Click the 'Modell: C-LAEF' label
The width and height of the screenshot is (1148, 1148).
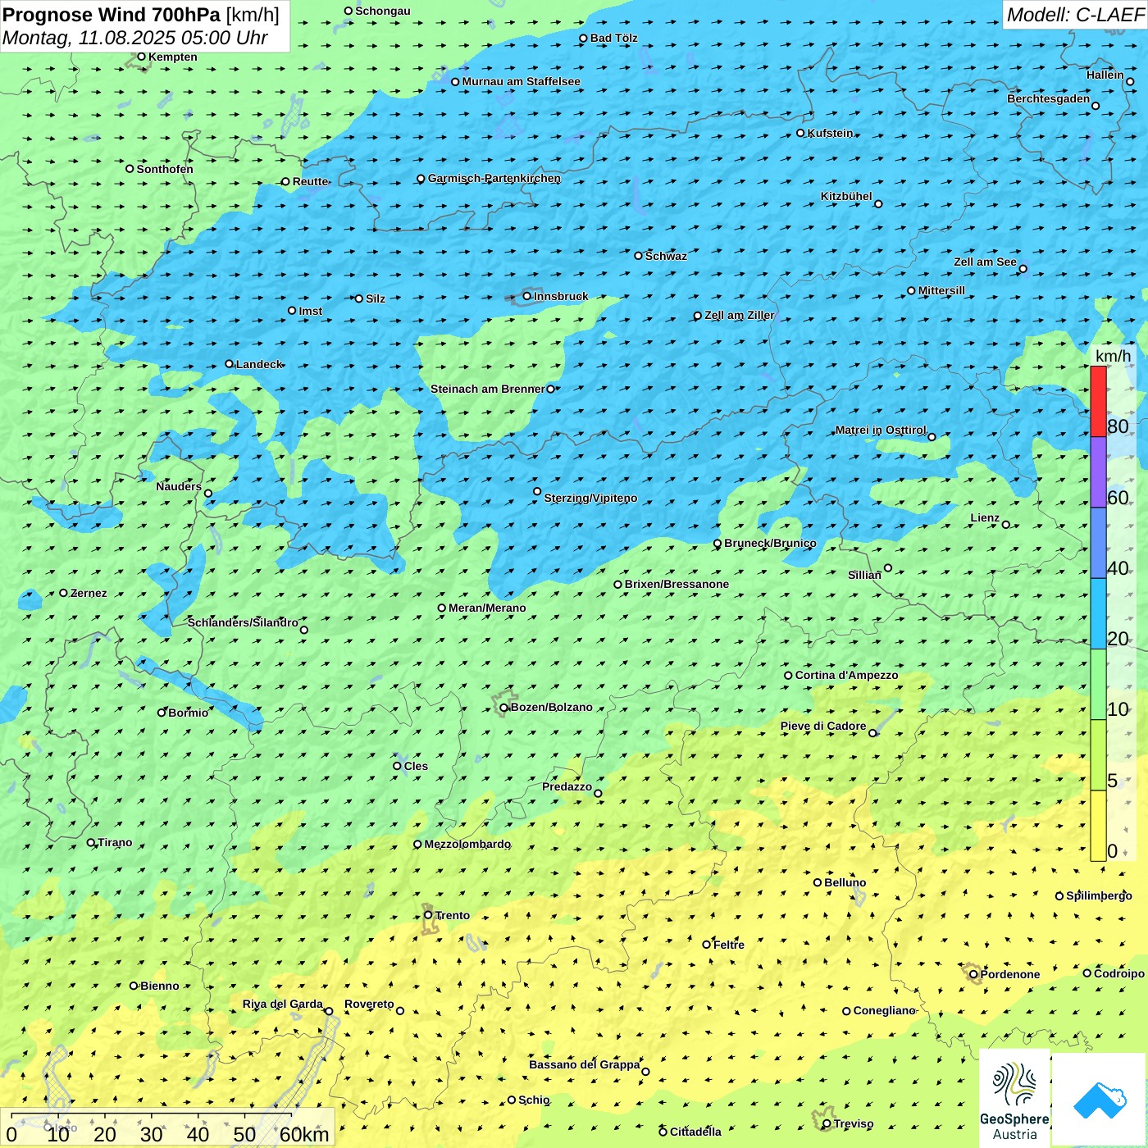(x=1075, y=15)
